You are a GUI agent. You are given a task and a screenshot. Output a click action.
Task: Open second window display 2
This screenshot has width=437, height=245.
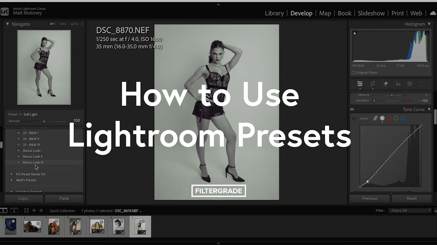[14, 211]
